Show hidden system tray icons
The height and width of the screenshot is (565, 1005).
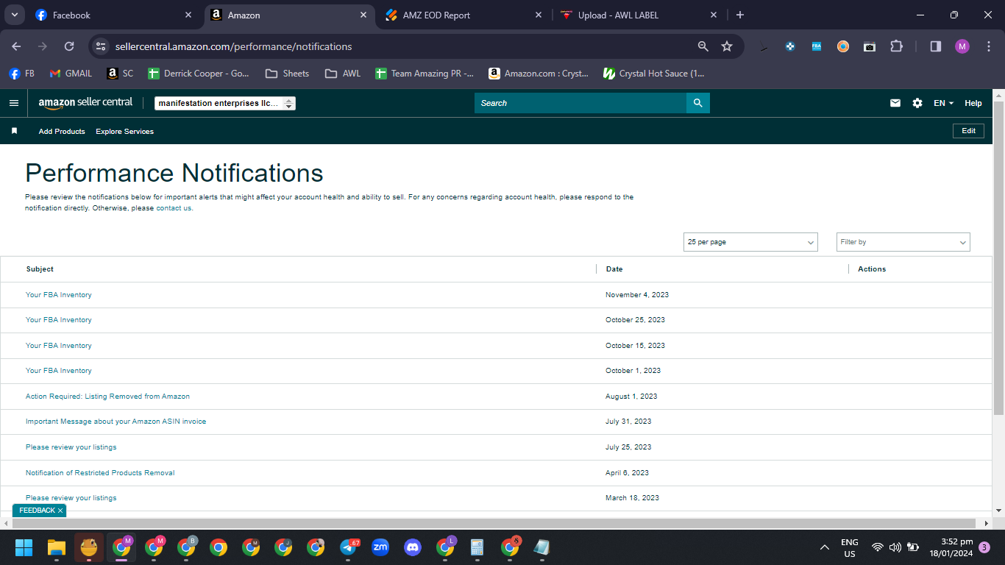(x=825, y=547)
